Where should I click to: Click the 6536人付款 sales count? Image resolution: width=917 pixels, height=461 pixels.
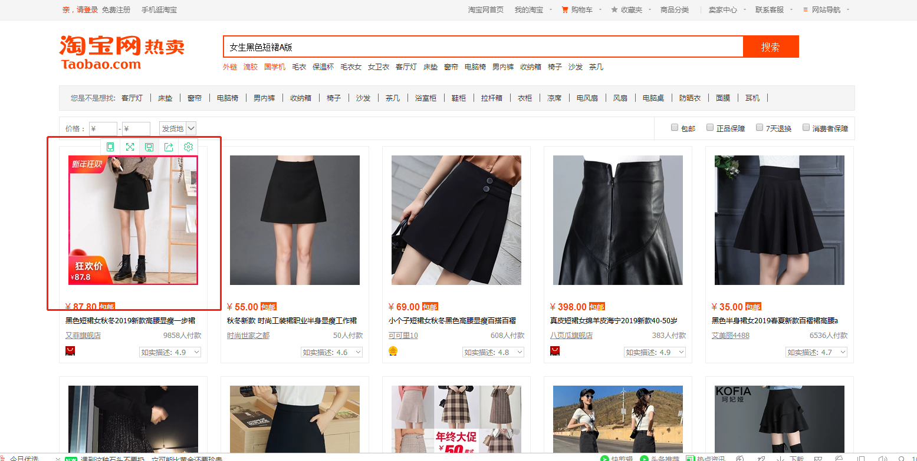point(829,336)
